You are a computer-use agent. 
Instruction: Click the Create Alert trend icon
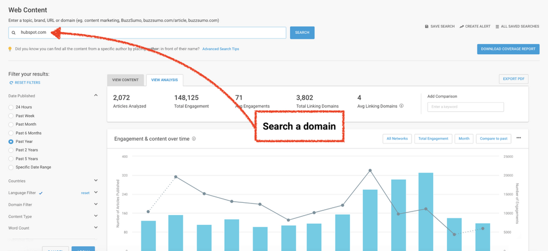461,26
